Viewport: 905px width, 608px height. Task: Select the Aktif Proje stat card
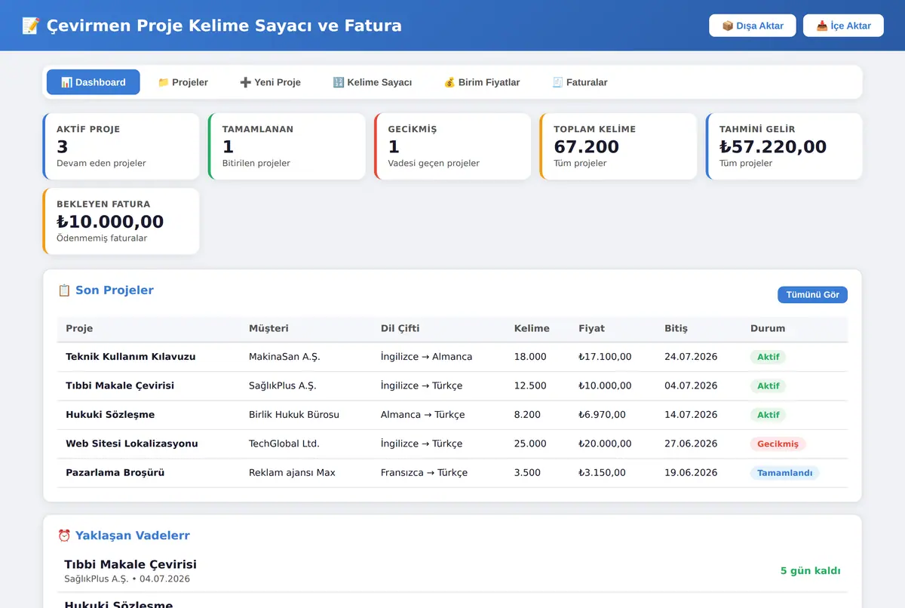[x=121, y=146]
